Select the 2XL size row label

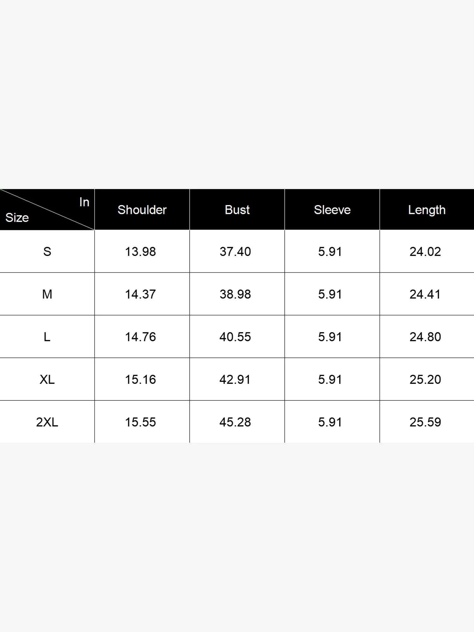47,422
